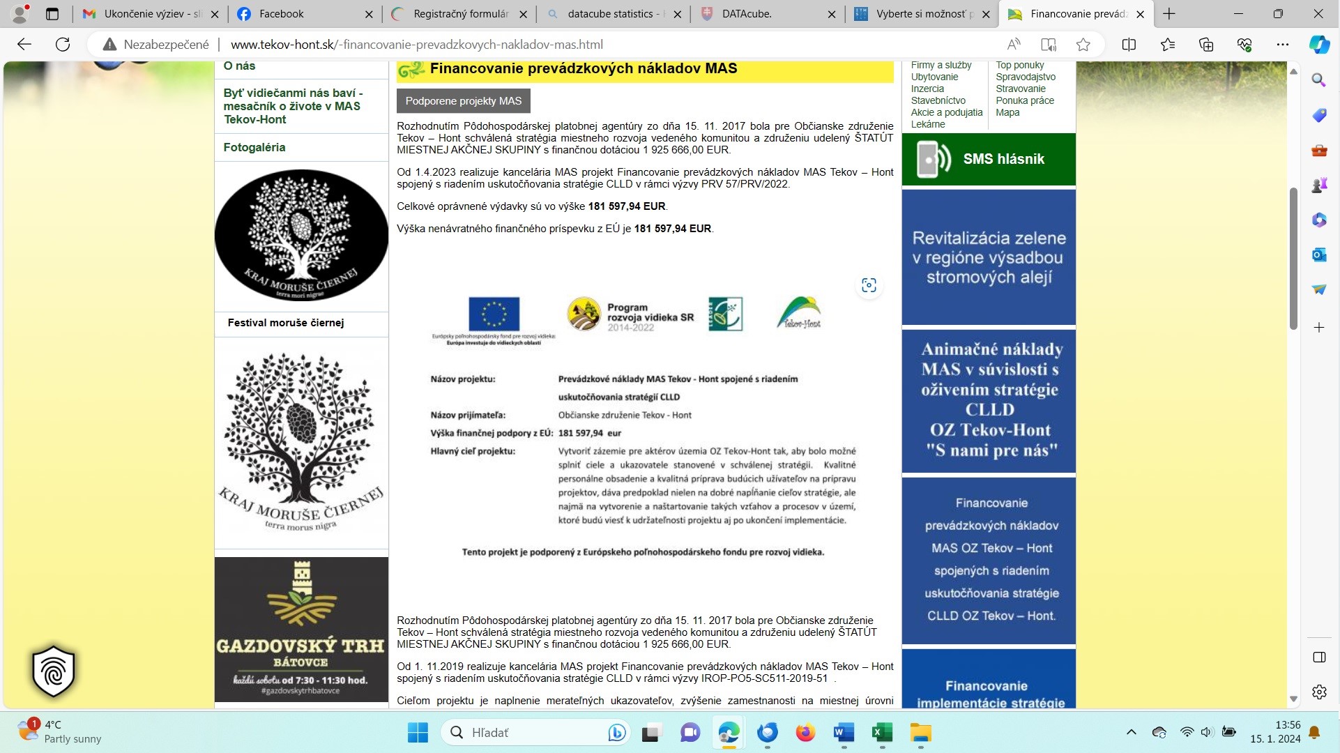This screenshot has height=753, width=1340.
Task: Open sidebar shopping tag icon
Action: pyautogui.click(x=1319, y=115)
